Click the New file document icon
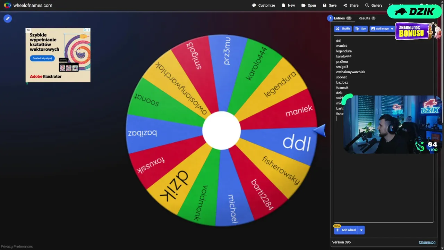444x250 pixels. (283, 5)
